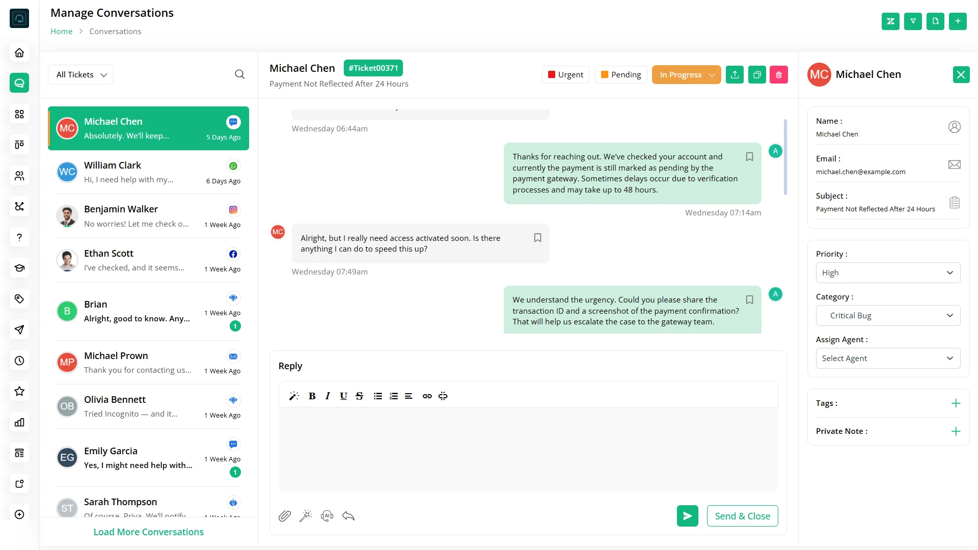Open Olivia Bennett's conversation
The image size is (978, 550).
point(148,406)
